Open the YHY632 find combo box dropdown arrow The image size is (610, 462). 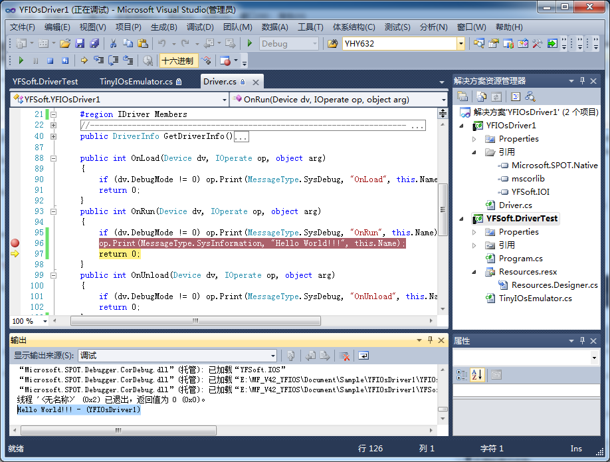pyautogui.click(x=461, y=44)
